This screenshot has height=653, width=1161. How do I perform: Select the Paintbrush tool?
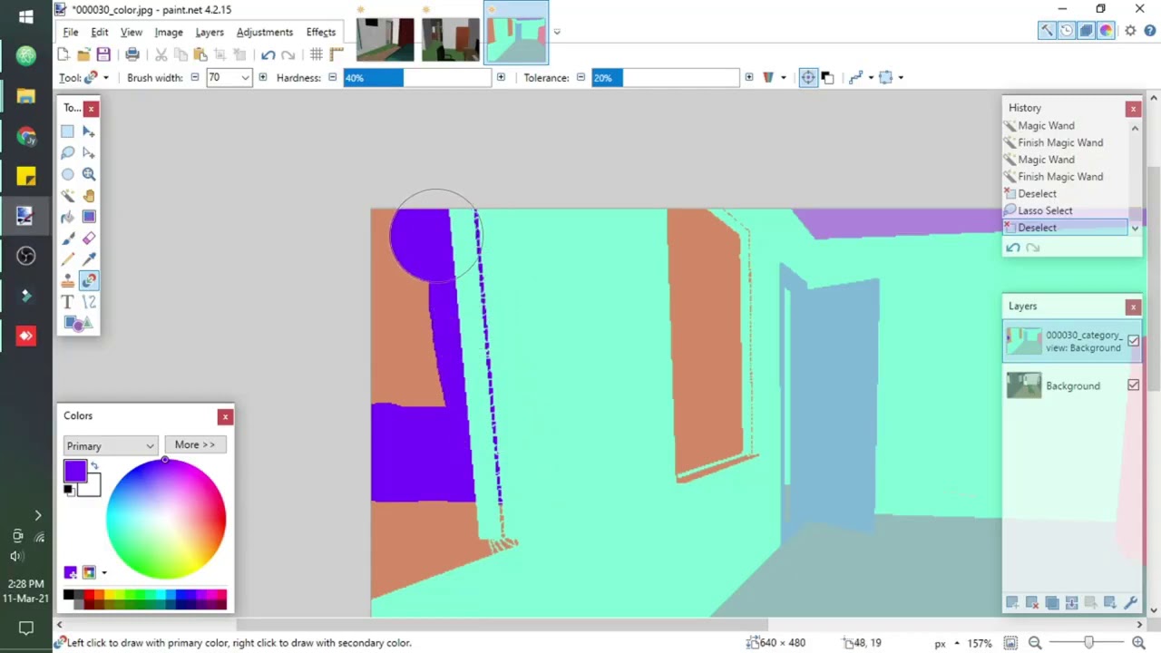pyautogui.click(x=68, y=238)
